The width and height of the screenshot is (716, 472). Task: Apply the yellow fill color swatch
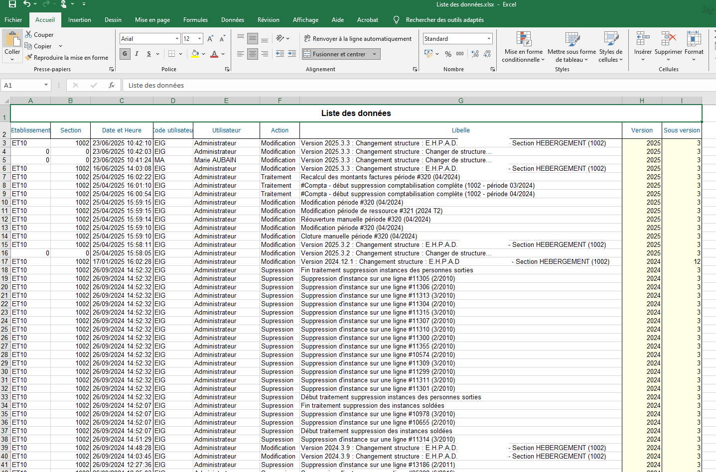195,54
